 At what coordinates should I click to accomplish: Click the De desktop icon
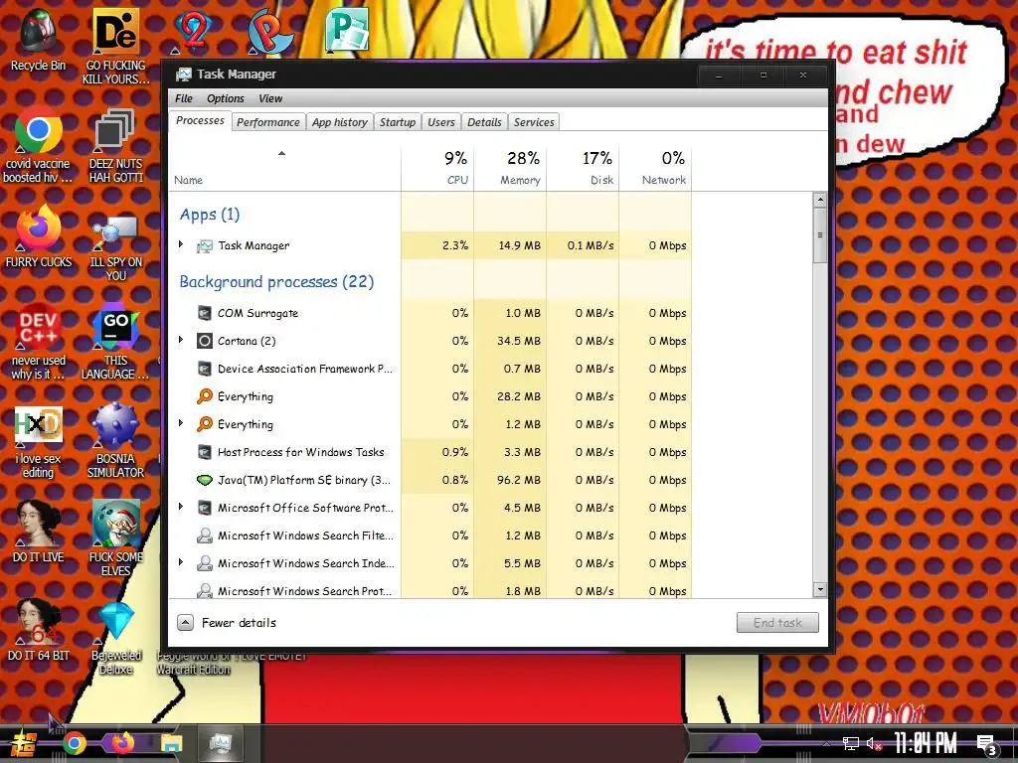click(x=116, y=47)
